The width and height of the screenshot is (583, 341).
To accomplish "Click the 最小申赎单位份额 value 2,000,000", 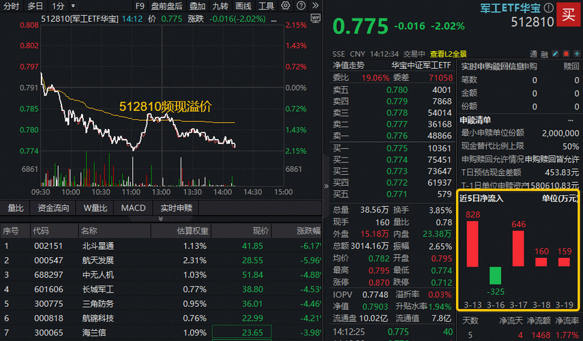I will (560, 133).
